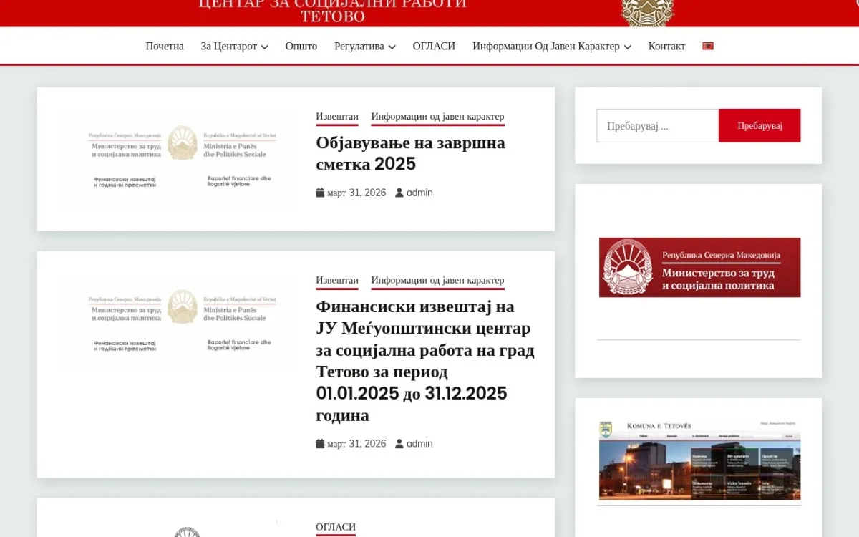This screenshot has width=859, height=537.
Task: Open the Контакт page
Action: pos(666,46)
